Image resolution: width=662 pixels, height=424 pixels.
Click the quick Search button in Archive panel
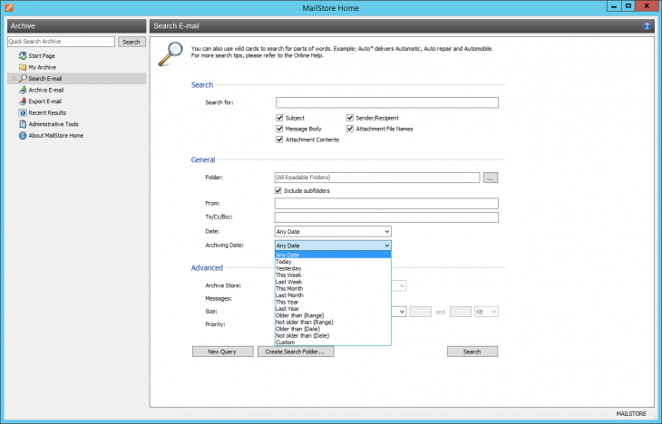(x=131, y=42)
